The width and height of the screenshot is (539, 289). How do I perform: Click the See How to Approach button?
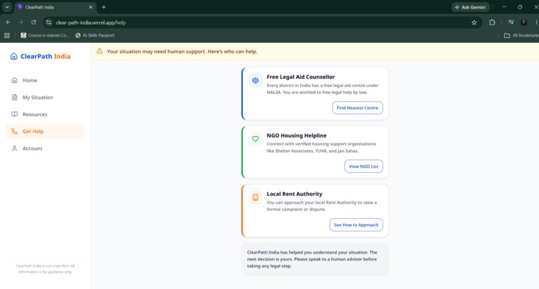[x=356, y=225]
